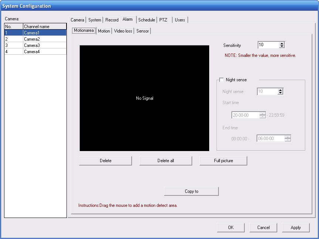Switch to the Record tab

(x=112, y=20)
